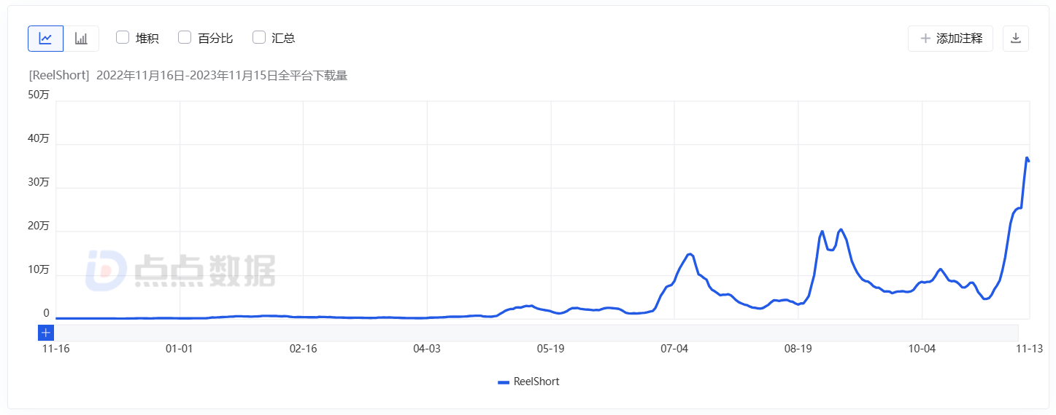Click the plus icon in 添加注释 button
This screenshot has width=1056, height=415.
(x=925, y=39)
